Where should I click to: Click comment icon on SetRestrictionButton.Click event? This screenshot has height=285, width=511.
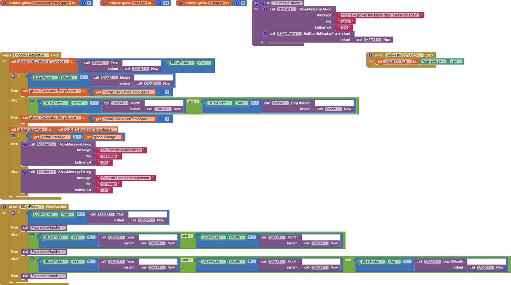coord(370,55)
